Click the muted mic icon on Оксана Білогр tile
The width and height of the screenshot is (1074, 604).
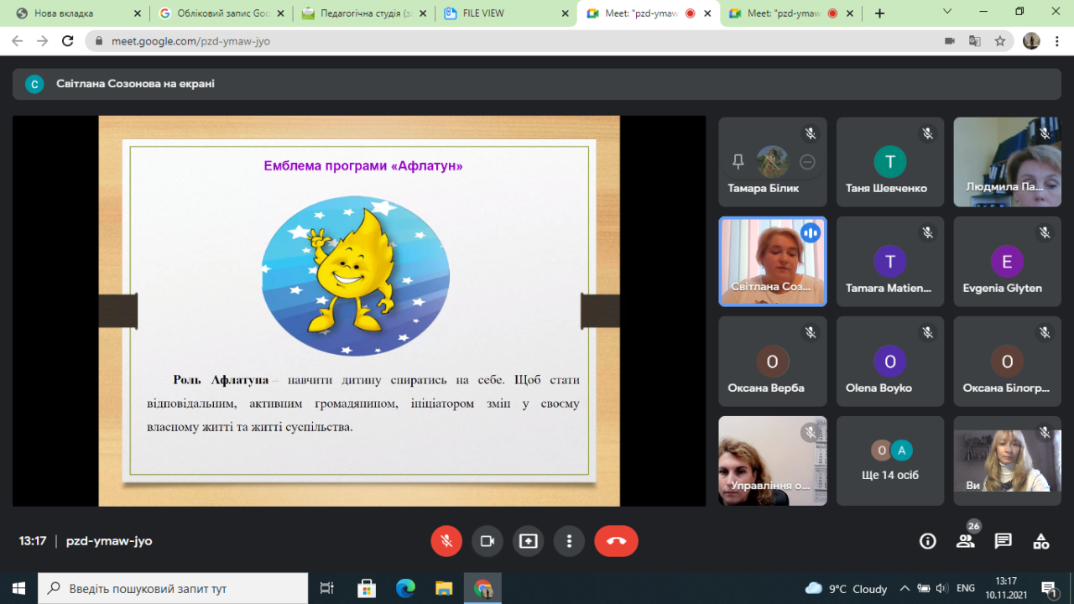tap(1045, 333)
